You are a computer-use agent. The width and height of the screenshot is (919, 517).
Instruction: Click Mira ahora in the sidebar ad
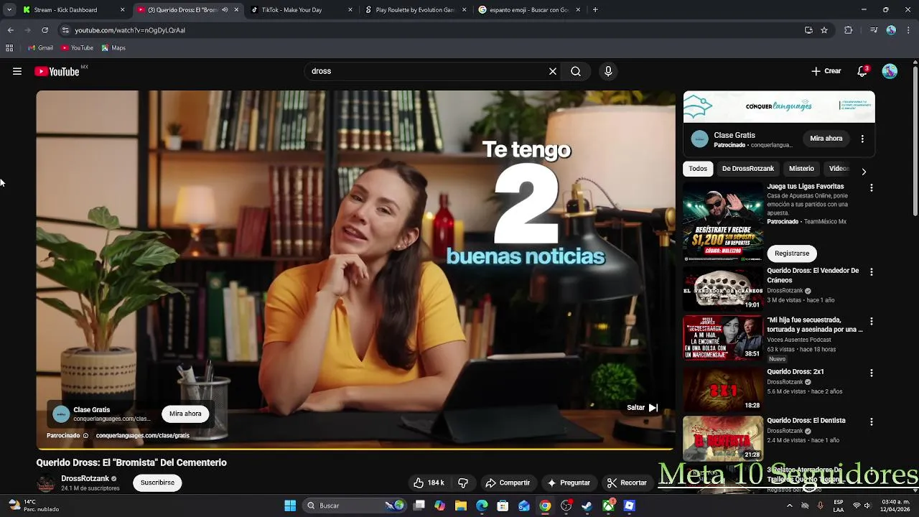point(826,139)
